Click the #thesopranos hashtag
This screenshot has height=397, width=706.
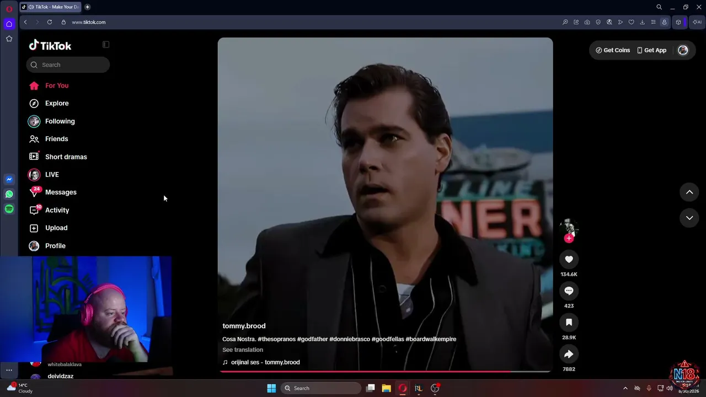(276, 339)
